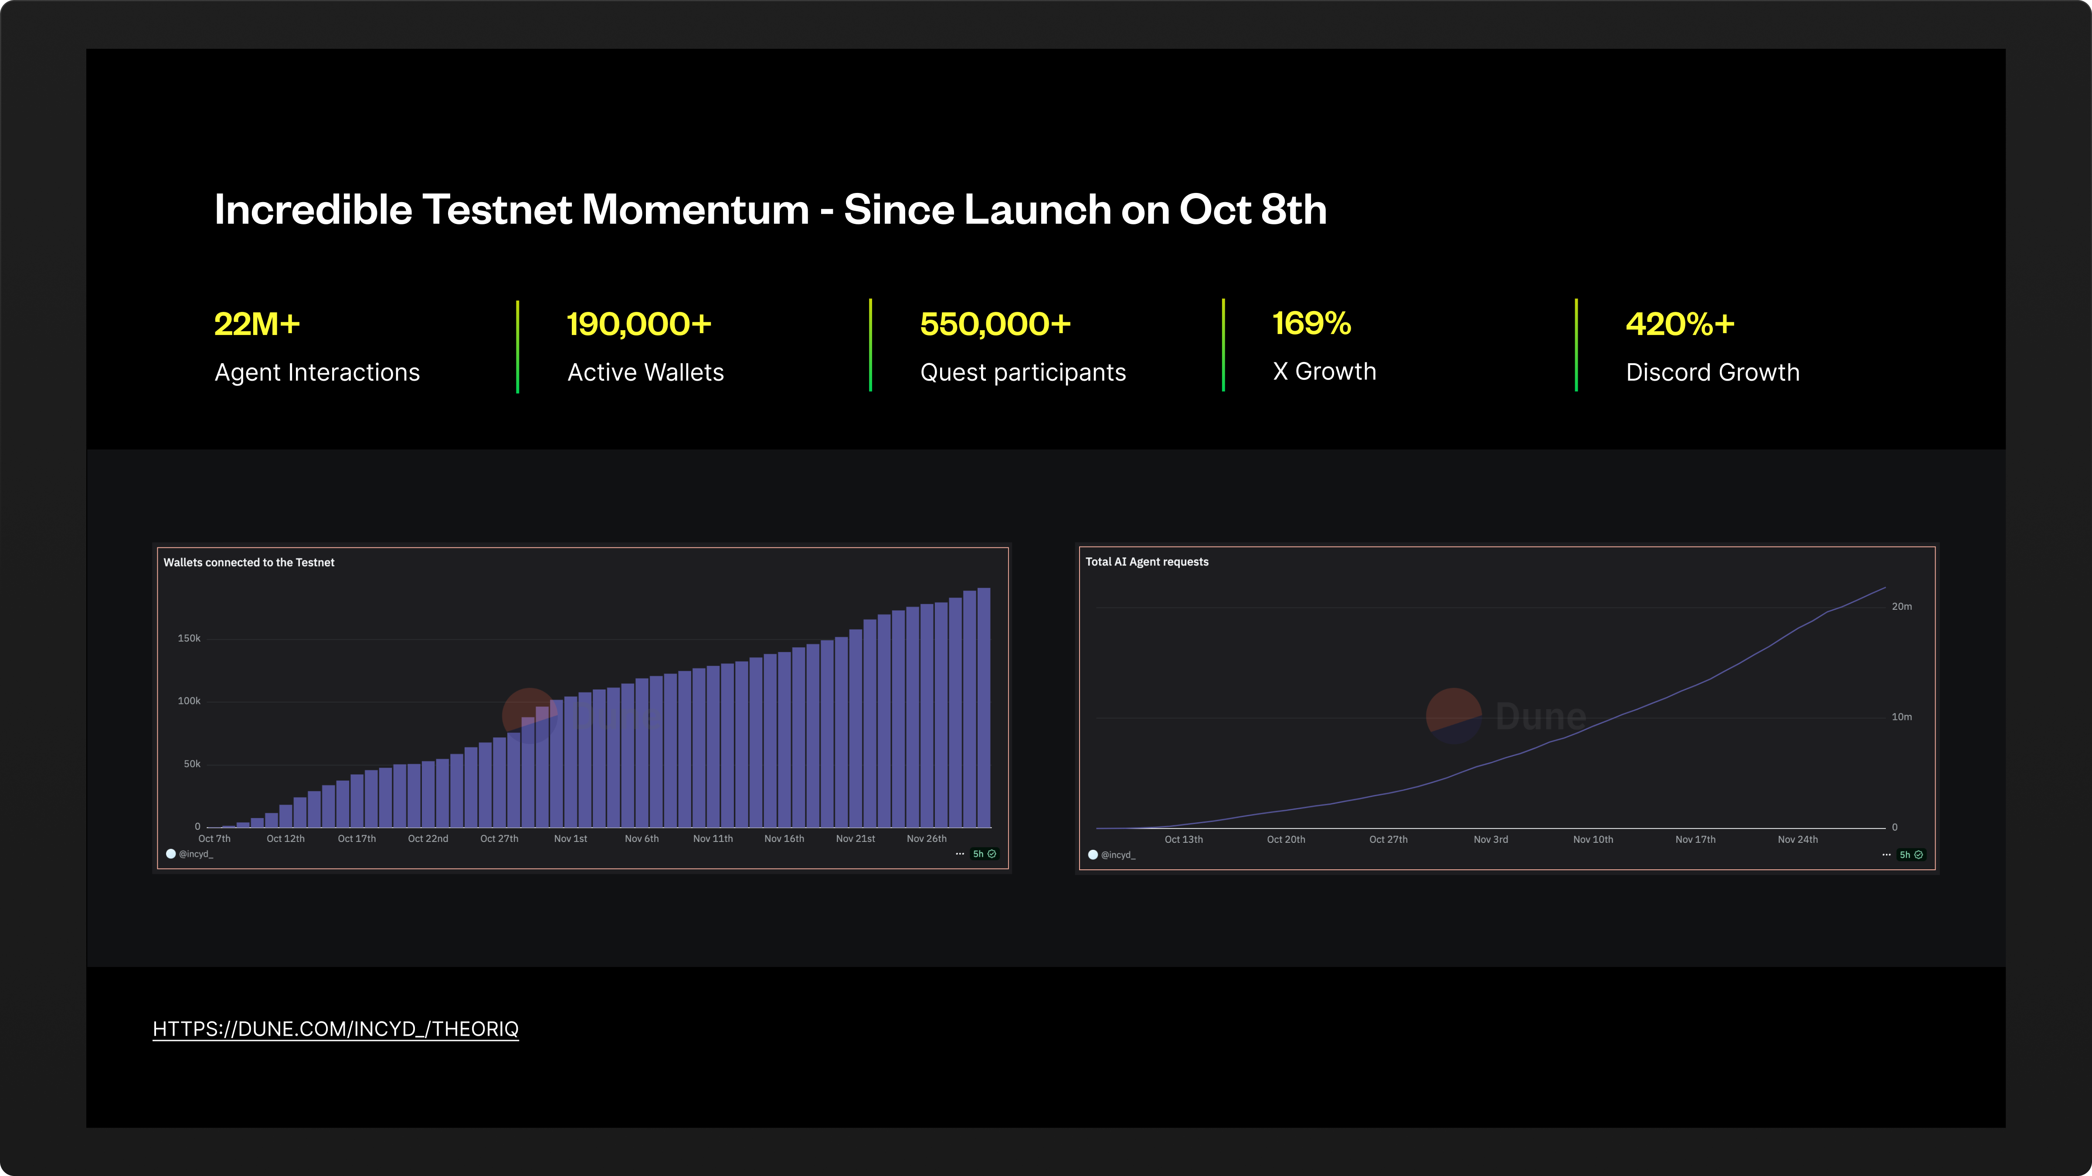
Task: Click the 'Oct 17th' x-axis label
Action: click(x=357, y=839)
